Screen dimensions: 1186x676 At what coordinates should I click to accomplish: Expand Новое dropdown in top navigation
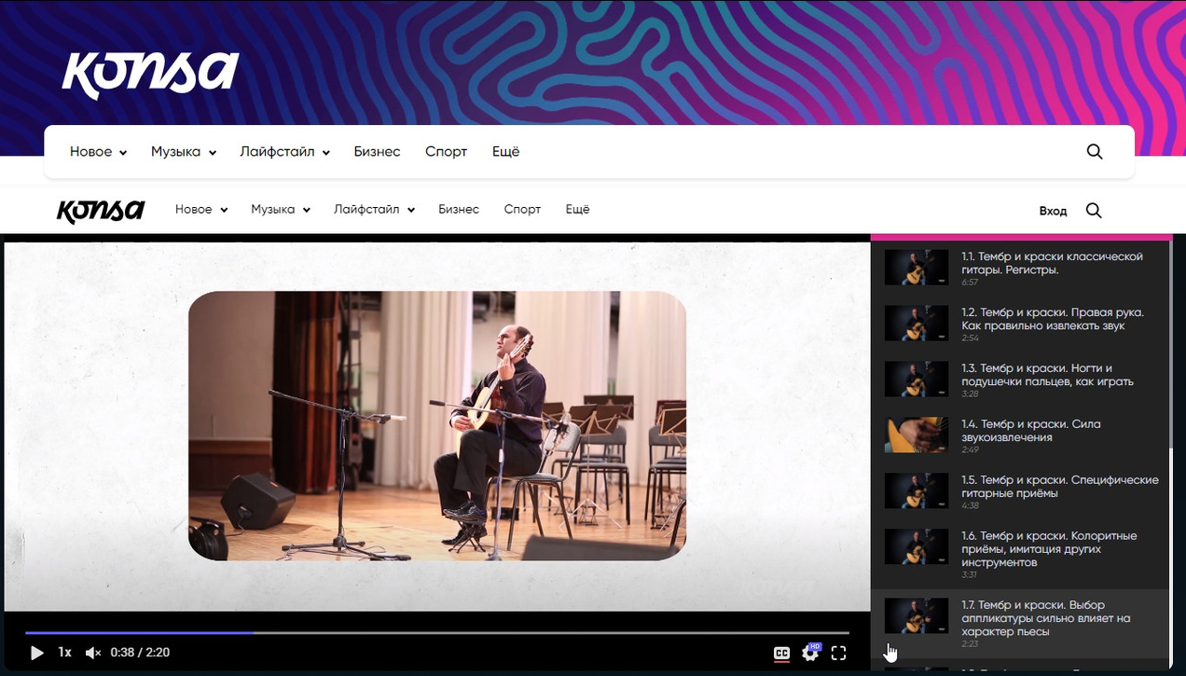98,152
